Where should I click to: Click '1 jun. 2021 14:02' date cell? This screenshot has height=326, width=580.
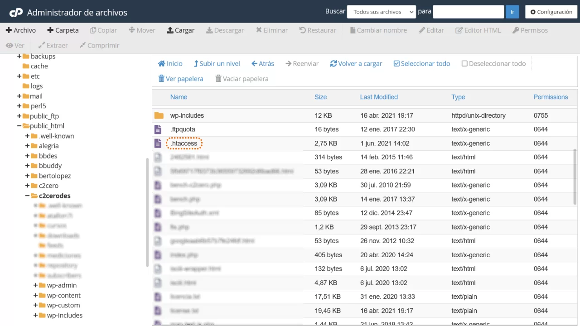[385, 144]
